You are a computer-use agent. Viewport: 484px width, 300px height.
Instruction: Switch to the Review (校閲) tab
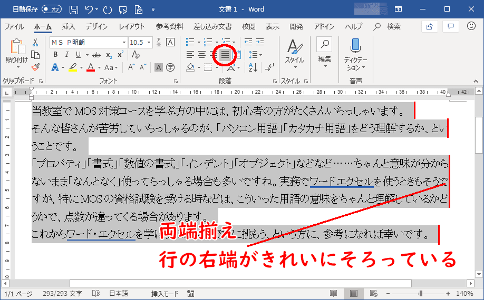click(248, 26)
